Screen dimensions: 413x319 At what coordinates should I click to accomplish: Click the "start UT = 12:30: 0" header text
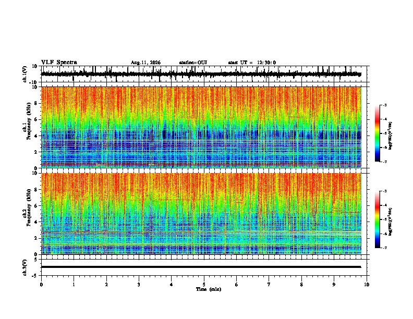(252, 63)
